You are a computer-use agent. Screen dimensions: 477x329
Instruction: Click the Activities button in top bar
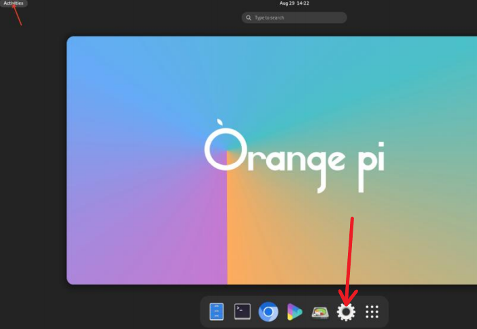pyautogui.click(x=14, y=3)
